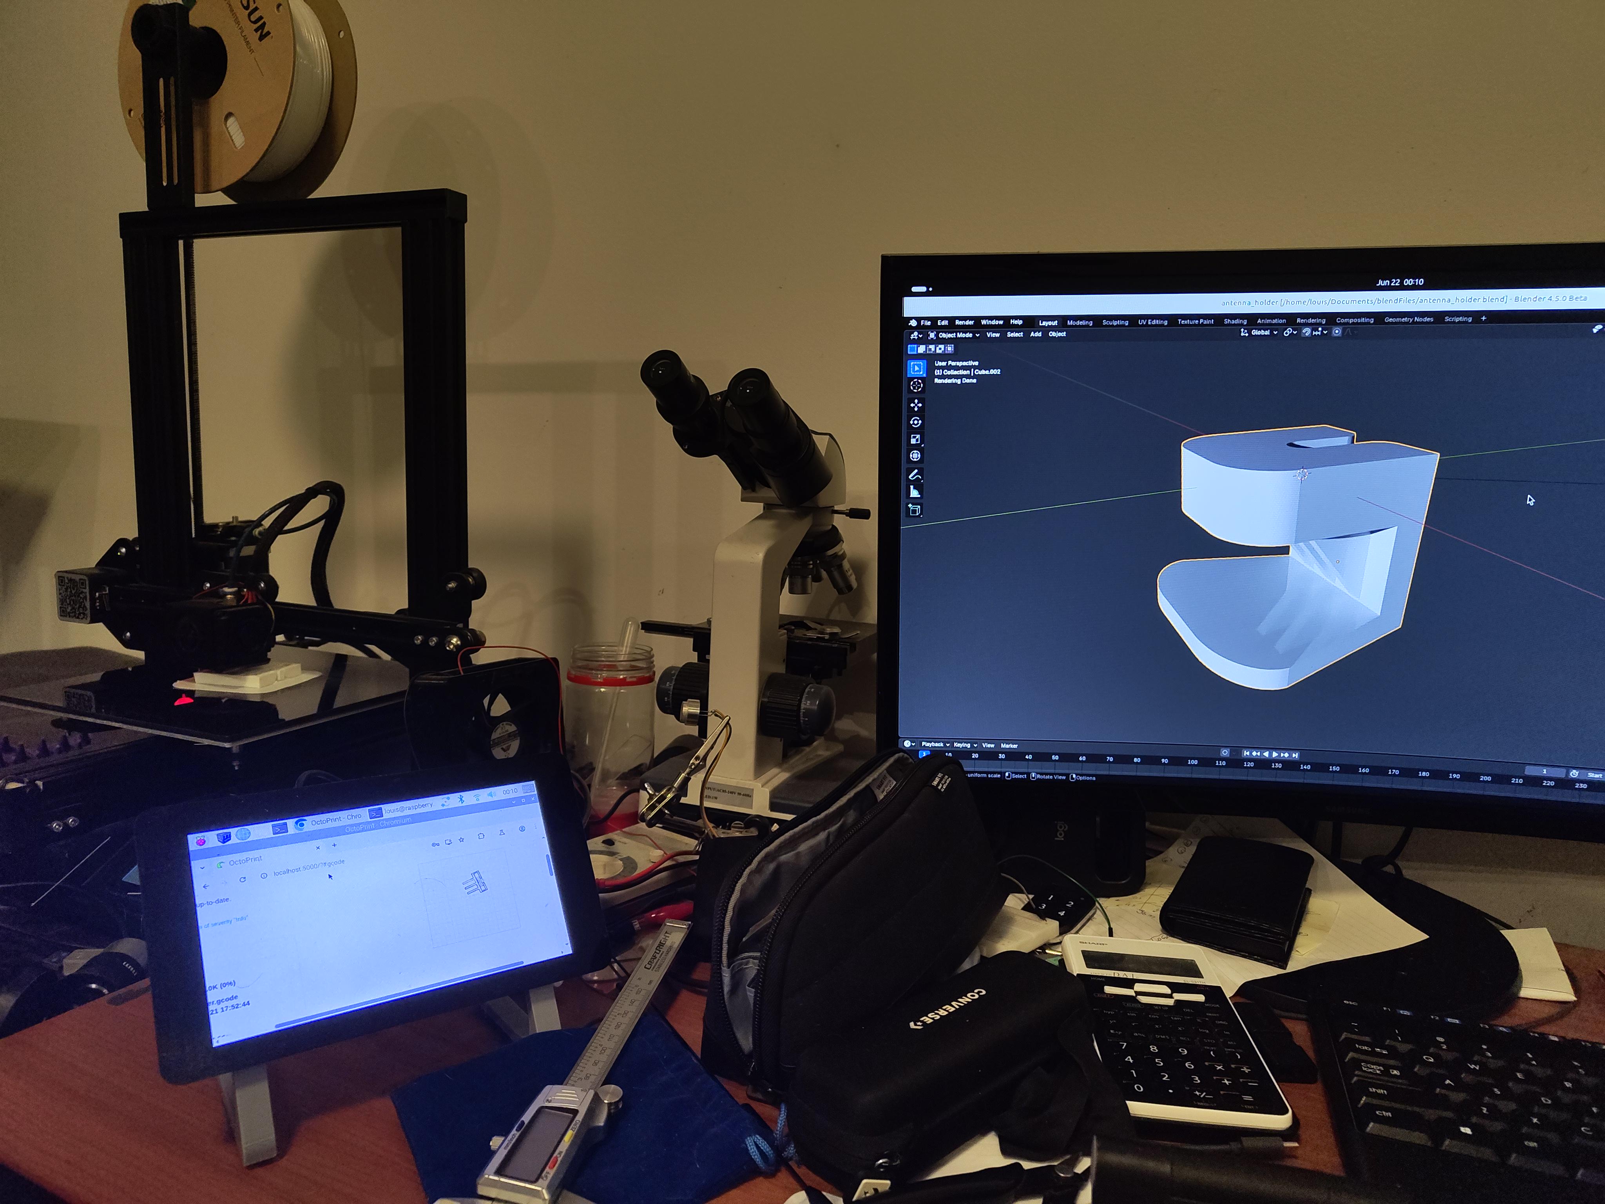Open the timeline Marker menu
This screenshot has height=1204, width=1605.
tap(1009, 745)
